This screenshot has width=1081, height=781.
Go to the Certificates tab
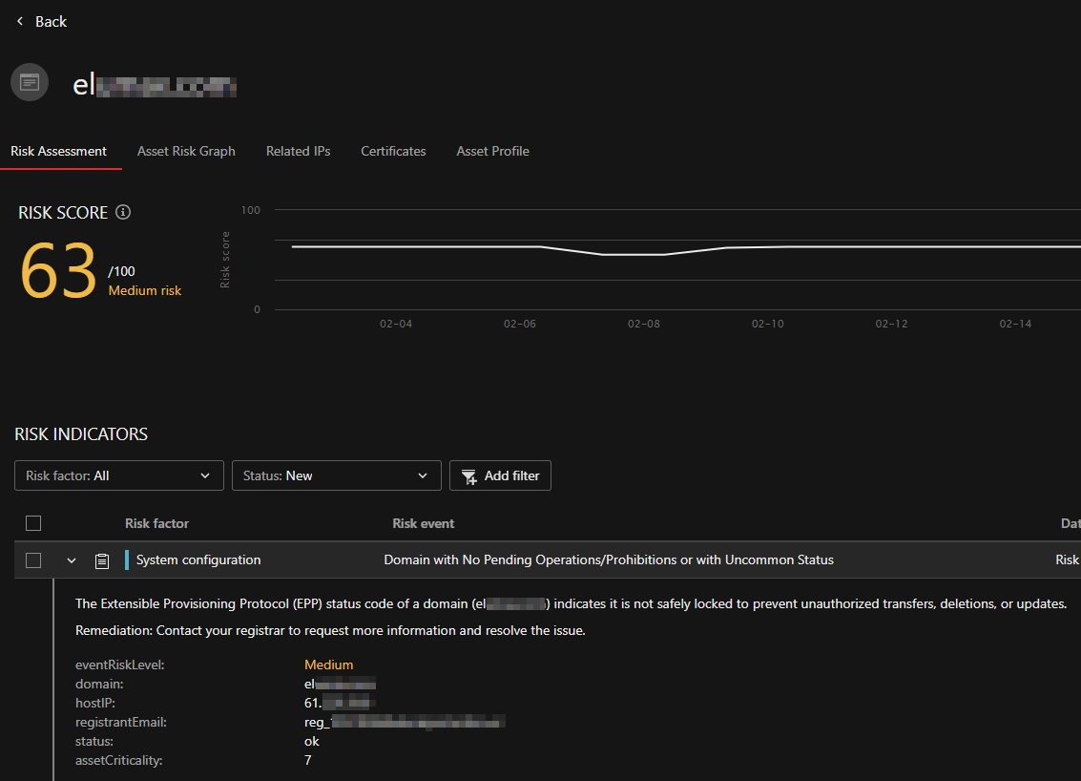393,151
